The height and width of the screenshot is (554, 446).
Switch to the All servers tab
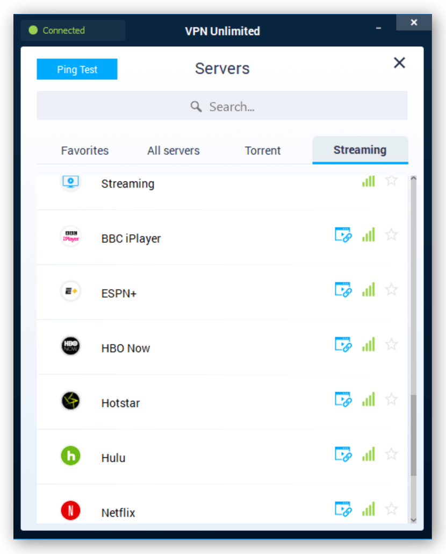click(x=173, y=151)
